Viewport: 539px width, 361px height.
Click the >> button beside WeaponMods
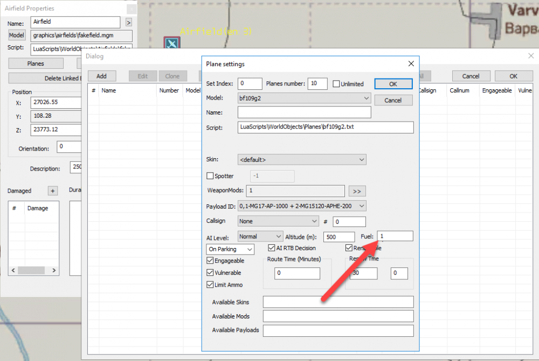[357, 191]
